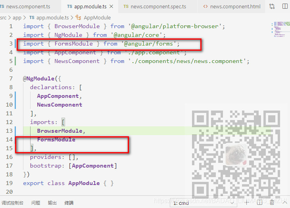Click line number 7 in gutter

click(11, 78)
